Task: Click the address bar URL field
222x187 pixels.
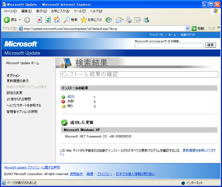Action: point(104,29)
